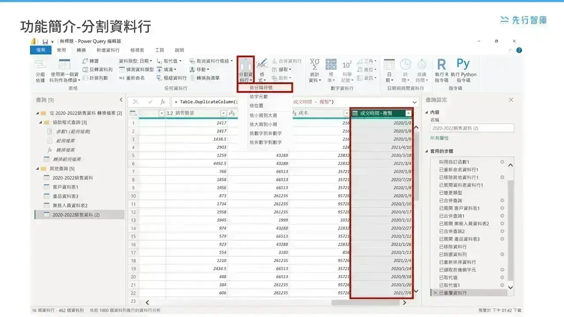The width and height of the screenshot is (564, 317).
Task: Select the 客戶資料表1 query
Action: (65, 187)
